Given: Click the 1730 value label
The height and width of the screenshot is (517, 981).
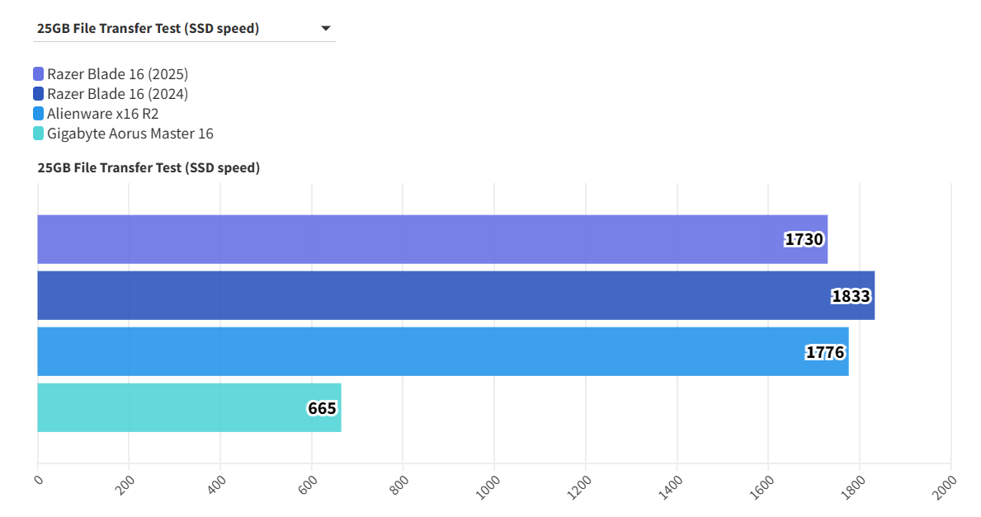Looking at the screenshot, I should tap(804, 240).
